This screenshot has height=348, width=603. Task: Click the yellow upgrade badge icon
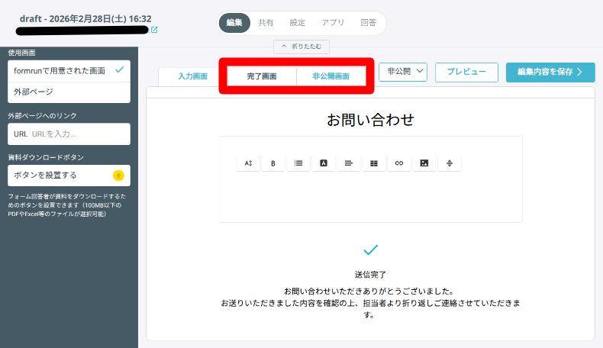(x=118, y=176)
